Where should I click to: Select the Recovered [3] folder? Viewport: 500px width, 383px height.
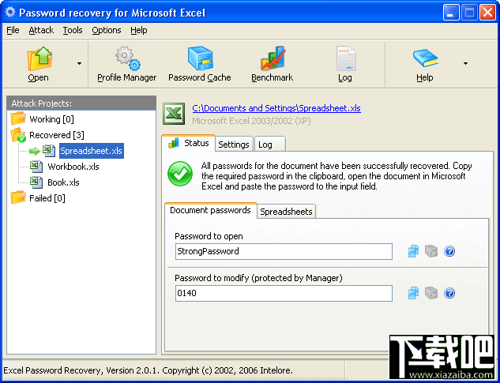coord(57,135)
